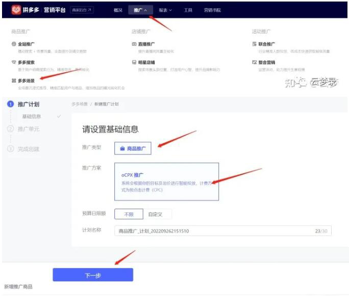The height and width of the screenshot is (296, 349).
Task: Select step 2 推广单元
Action: tap(29, 129)
